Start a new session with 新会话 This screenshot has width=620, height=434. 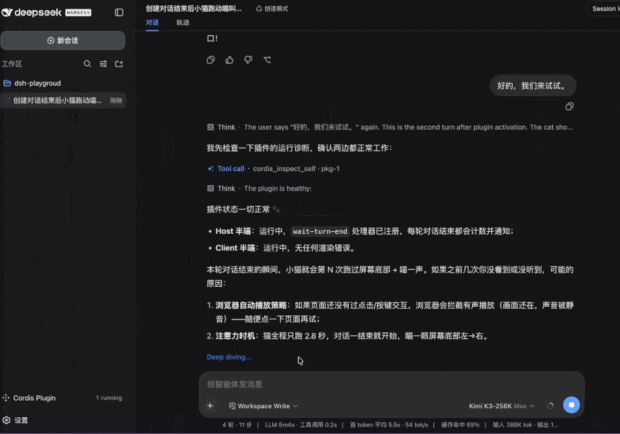pyautogui.click(x=63, y=40)
